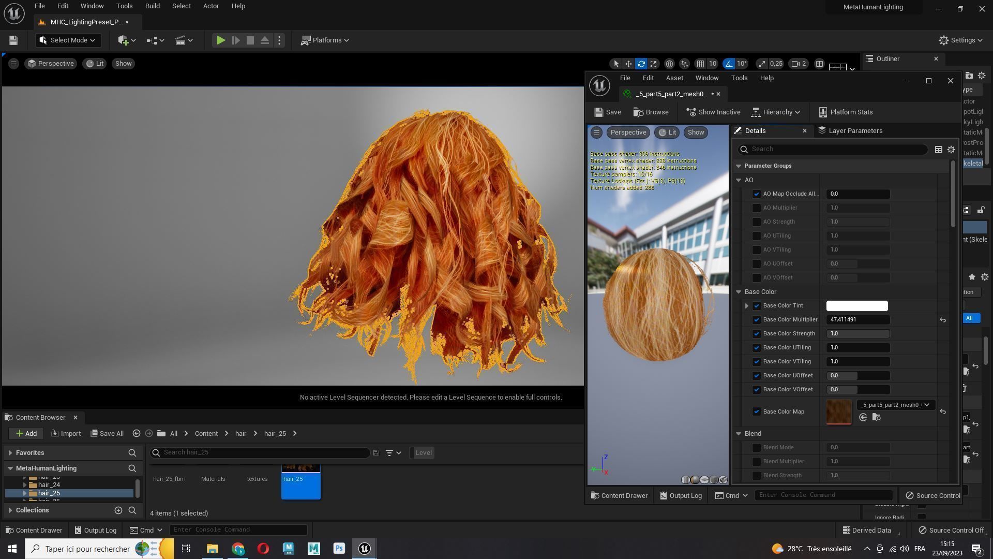This screenshot has width=993, height=559.
Task: Open Base Color Map texture dropdown
Action: 896,405
